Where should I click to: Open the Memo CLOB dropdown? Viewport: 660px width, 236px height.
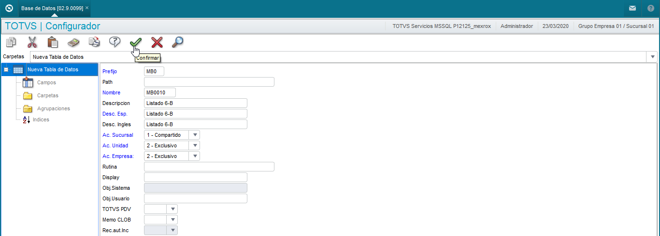coord(172,220)
